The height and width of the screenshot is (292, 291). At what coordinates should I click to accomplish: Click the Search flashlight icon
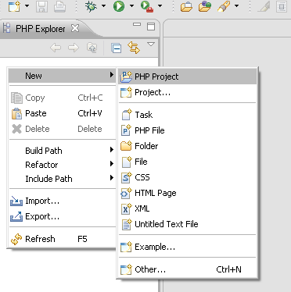coord(224,6)
